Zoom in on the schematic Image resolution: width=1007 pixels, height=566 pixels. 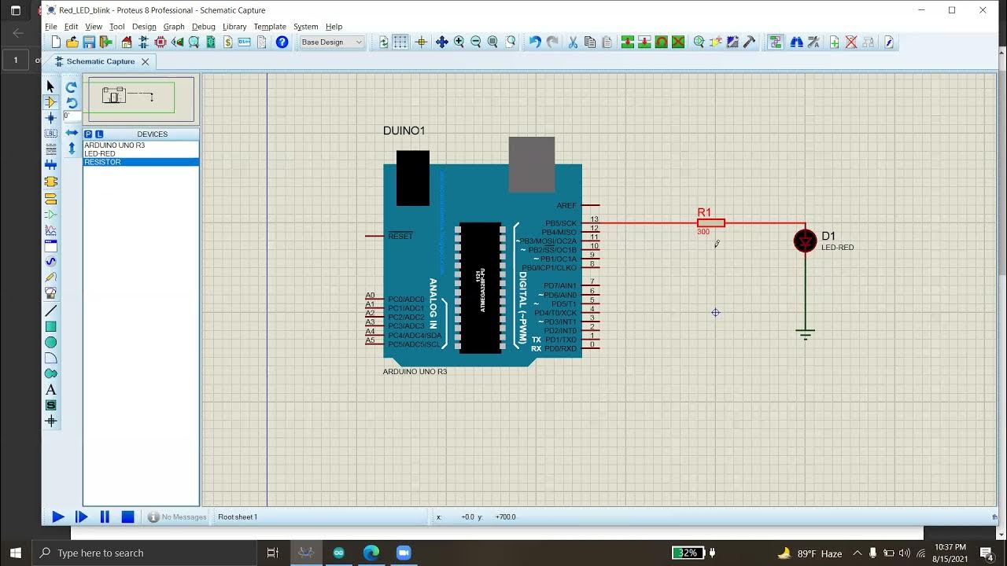[459, 42]
